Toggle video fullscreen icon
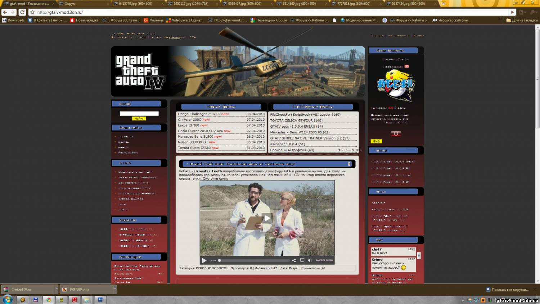The width and height of the screenshot is (540, 304). (x=302, y=260)
